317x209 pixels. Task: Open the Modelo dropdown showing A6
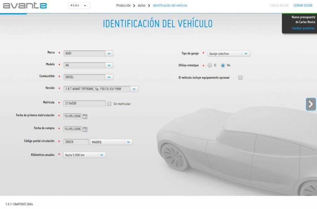pyautogui.click(x=109, y=65)
